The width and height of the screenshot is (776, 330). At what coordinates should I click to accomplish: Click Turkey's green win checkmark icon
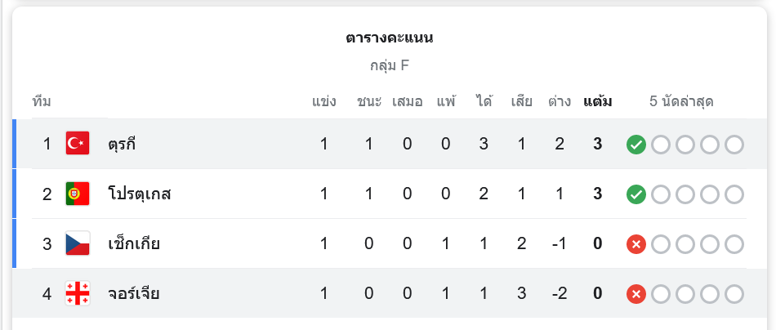(x=636, y=145)
